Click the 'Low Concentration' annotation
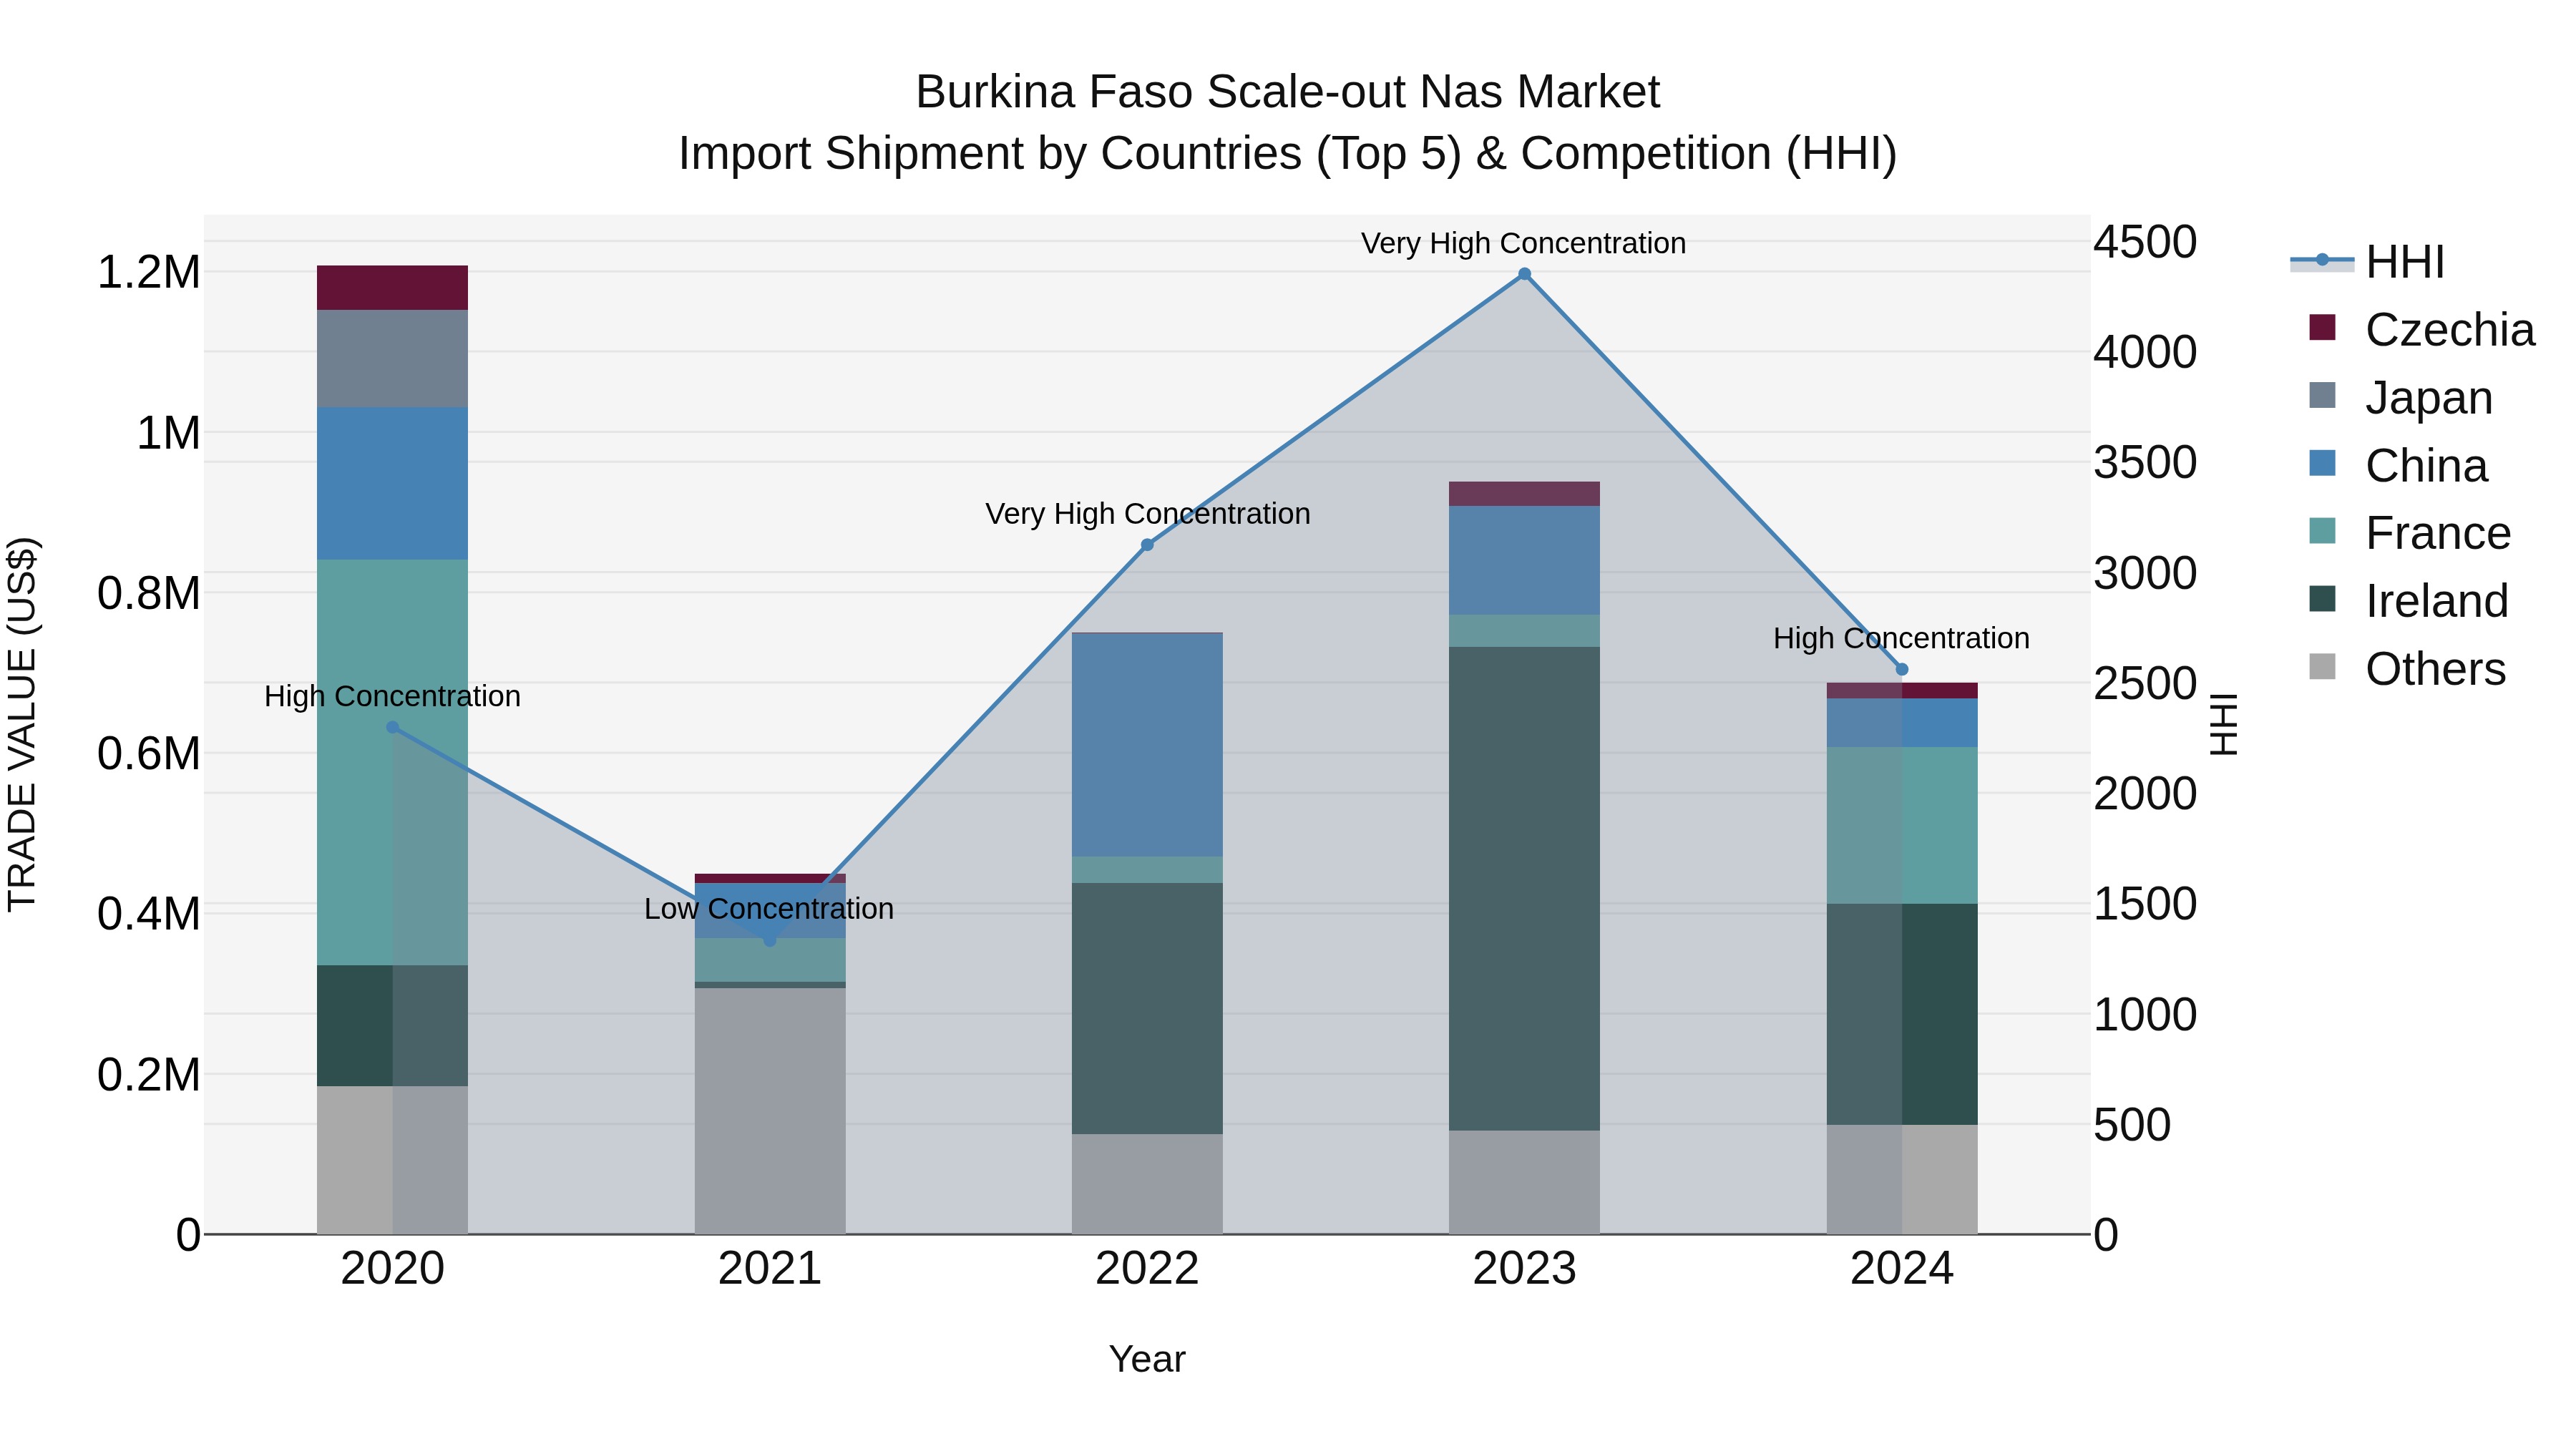Screen dimensions: 2576x1449 tap(769, 909)
